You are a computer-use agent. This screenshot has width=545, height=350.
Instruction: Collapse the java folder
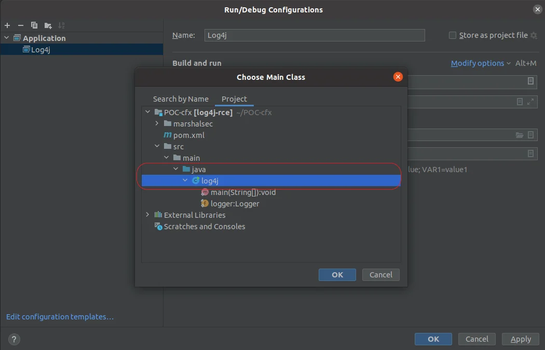coord(176,169)
